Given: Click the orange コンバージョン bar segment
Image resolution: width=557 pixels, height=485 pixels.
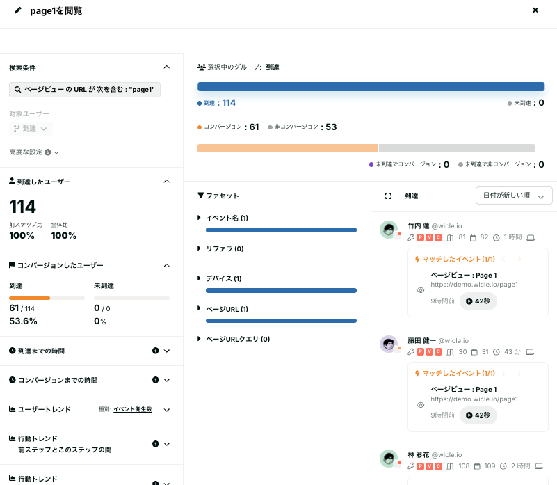Looking at the screenshot, I should tap(288, 148).
